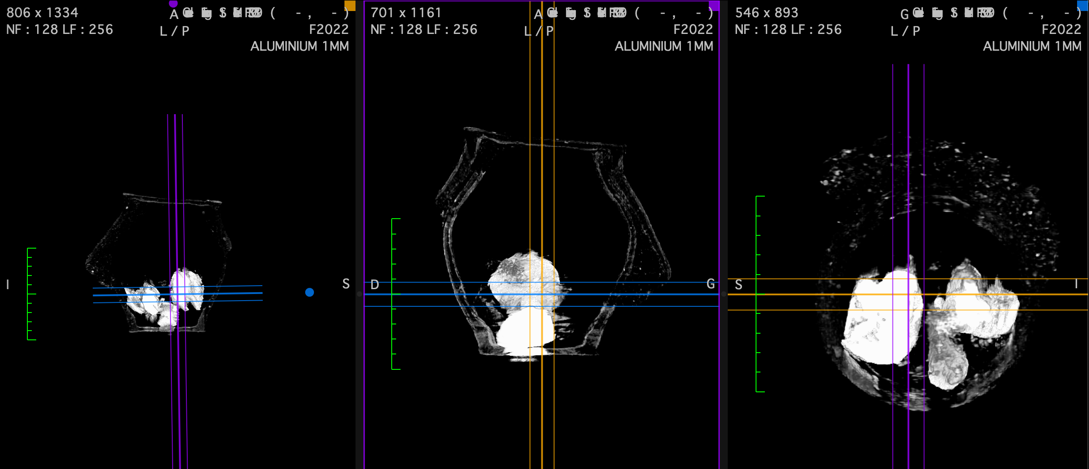Select the thick orange vertical axis in middle view

point(542,234)
